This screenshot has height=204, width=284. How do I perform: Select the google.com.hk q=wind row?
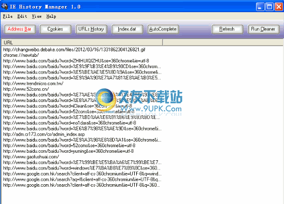click(82, 174)
